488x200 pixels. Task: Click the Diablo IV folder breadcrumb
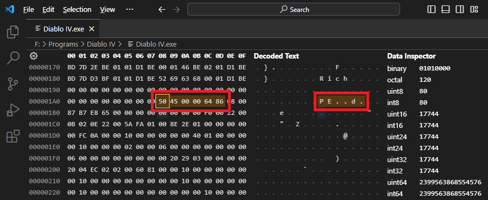click(x=101, y=44)
